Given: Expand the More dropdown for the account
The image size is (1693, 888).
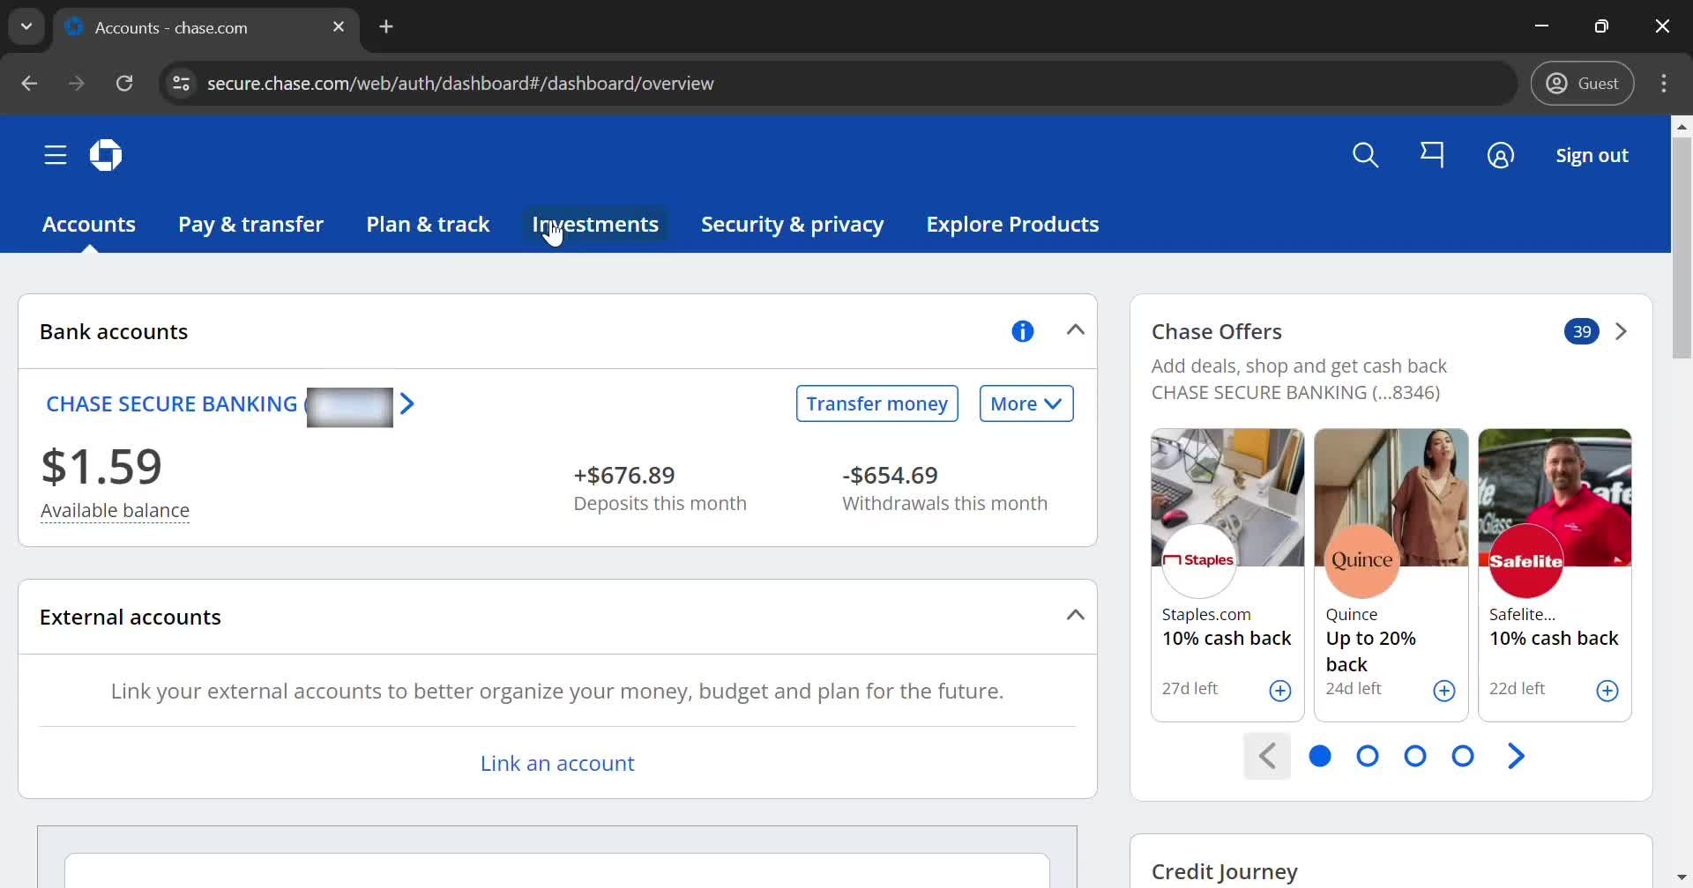Looking at the screenshot, I should 1025,403.
